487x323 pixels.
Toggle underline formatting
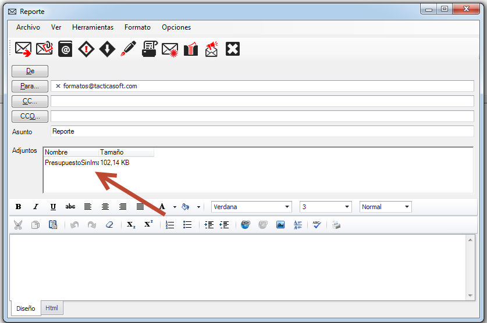[x=53, y=207]
